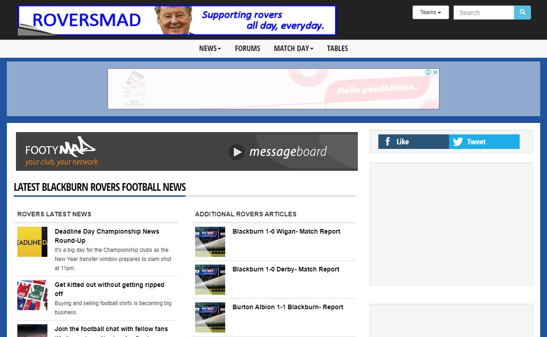Open the FootyMad messageboard banner
The width and height of the screenshot is (547, 337).
point(187,151)
